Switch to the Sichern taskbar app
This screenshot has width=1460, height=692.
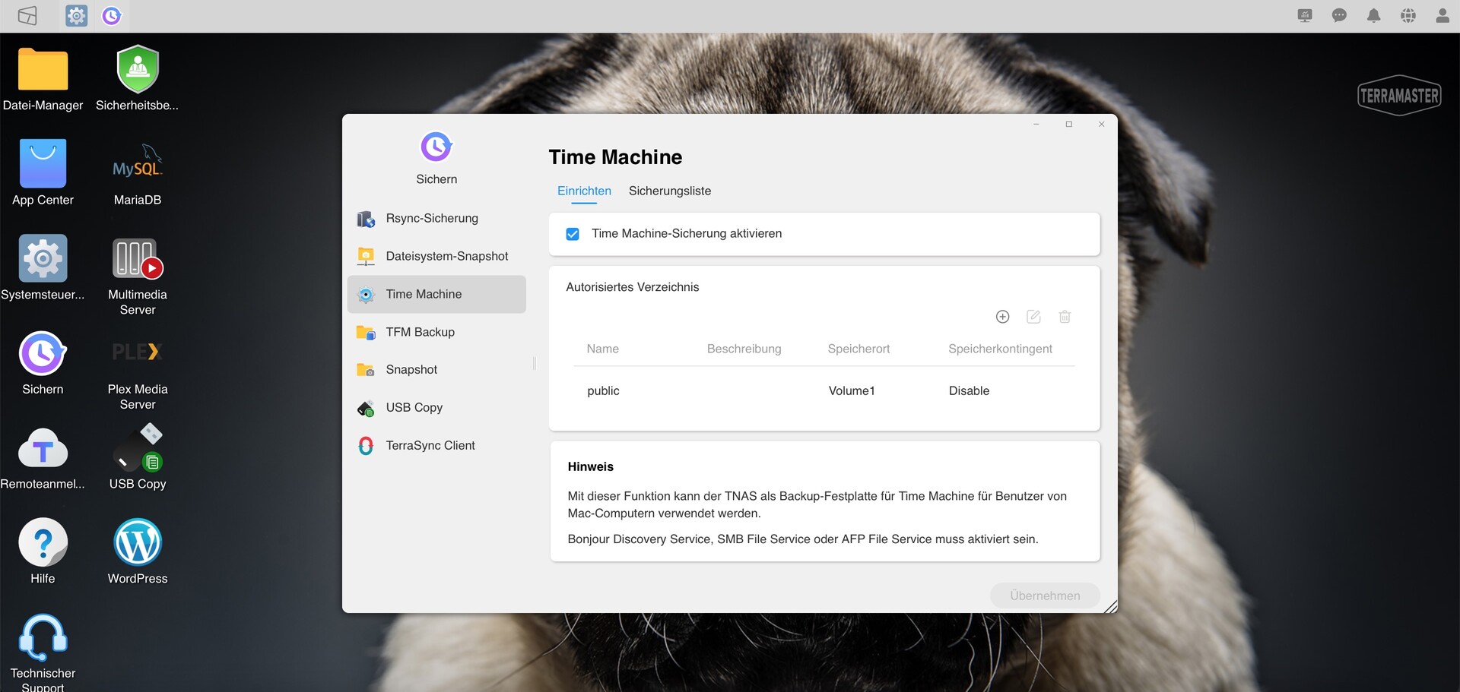coord(112,15)
